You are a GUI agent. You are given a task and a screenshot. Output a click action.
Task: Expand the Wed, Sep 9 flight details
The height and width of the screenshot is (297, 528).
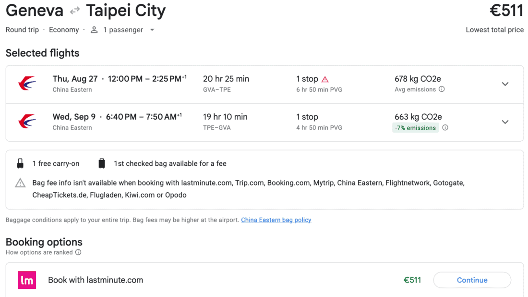point(505,122)
